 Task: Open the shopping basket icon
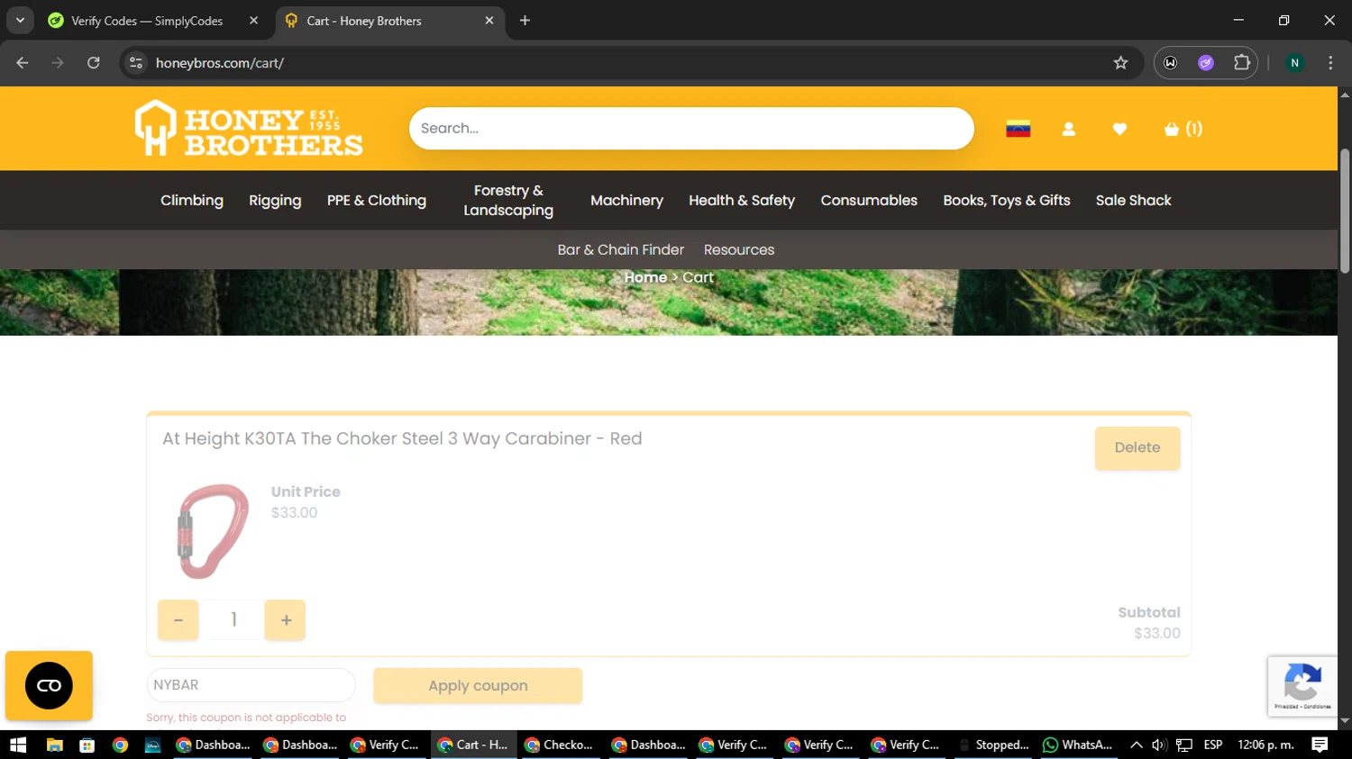(x=1183, y=129)
